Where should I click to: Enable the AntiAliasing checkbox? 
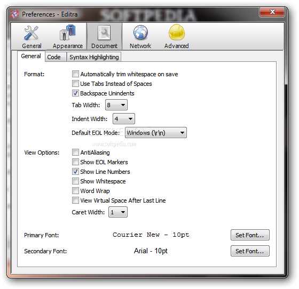[75, 152]
